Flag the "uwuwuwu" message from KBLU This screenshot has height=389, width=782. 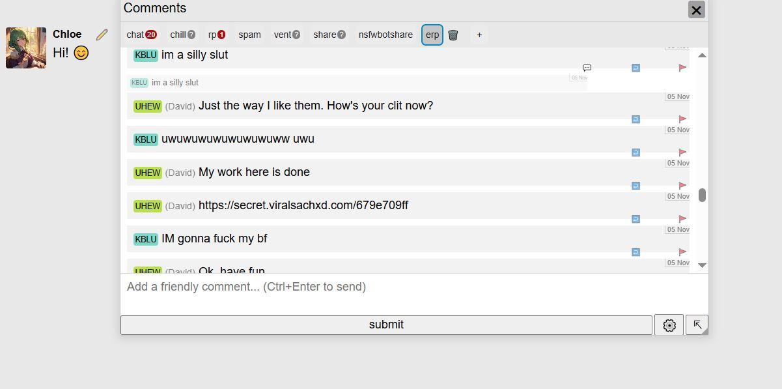pyautogui.click(x=682, y=152)
